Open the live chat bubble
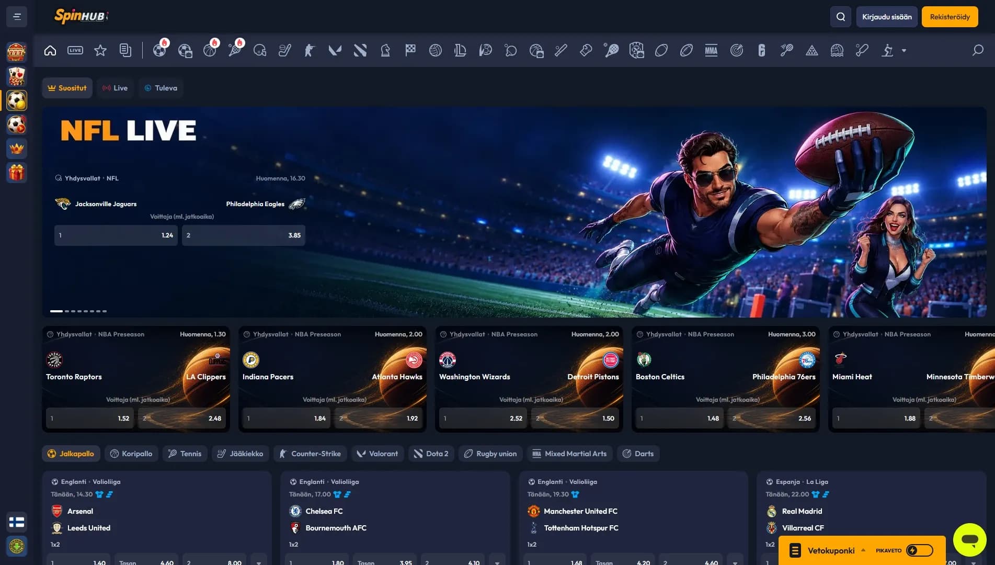This screenshot has height=565, width=995. [970, 540]
